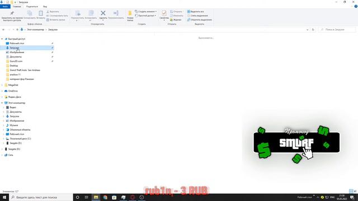The width and height of the screenshot is (358, 201).
Task: Open the Windows Start button
Action: (x=4, y=197)
